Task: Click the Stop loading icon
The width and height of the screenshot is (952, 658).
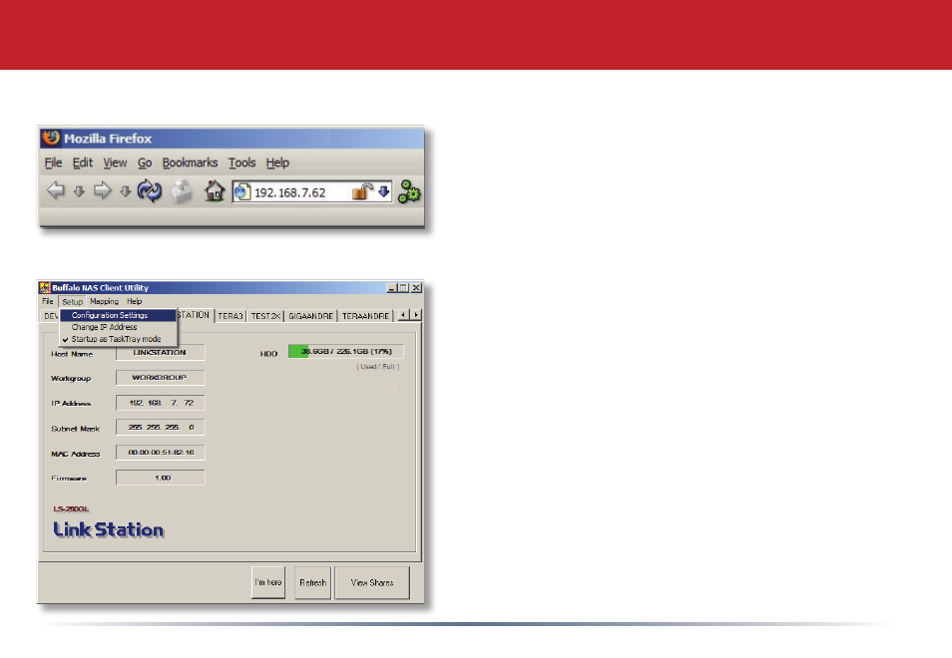Action: click(x=182, y=191)
